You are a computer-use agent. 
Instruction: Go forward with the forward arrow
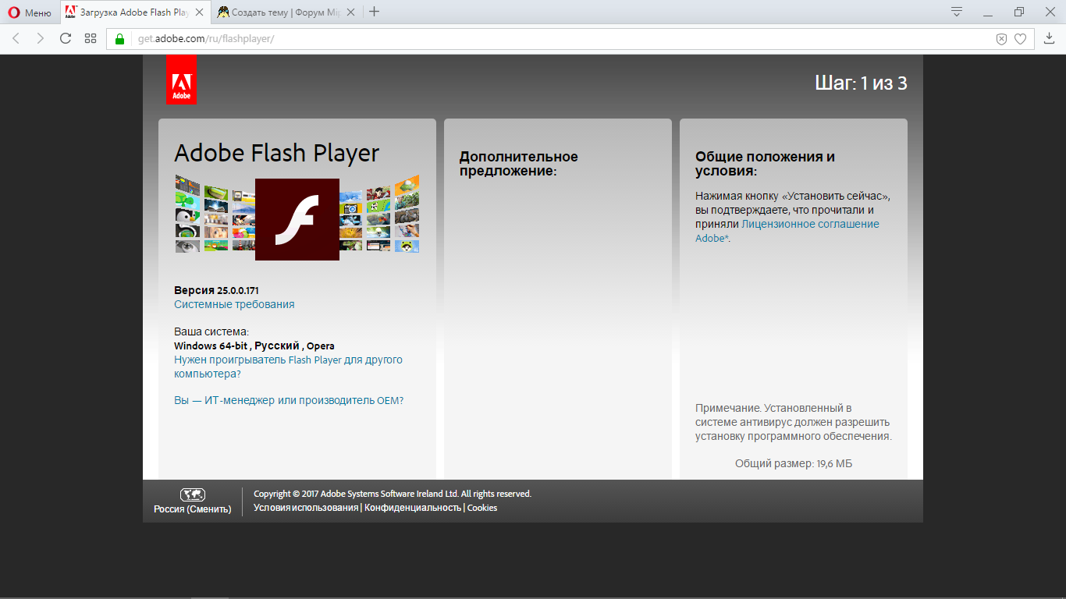pos(41,38)
